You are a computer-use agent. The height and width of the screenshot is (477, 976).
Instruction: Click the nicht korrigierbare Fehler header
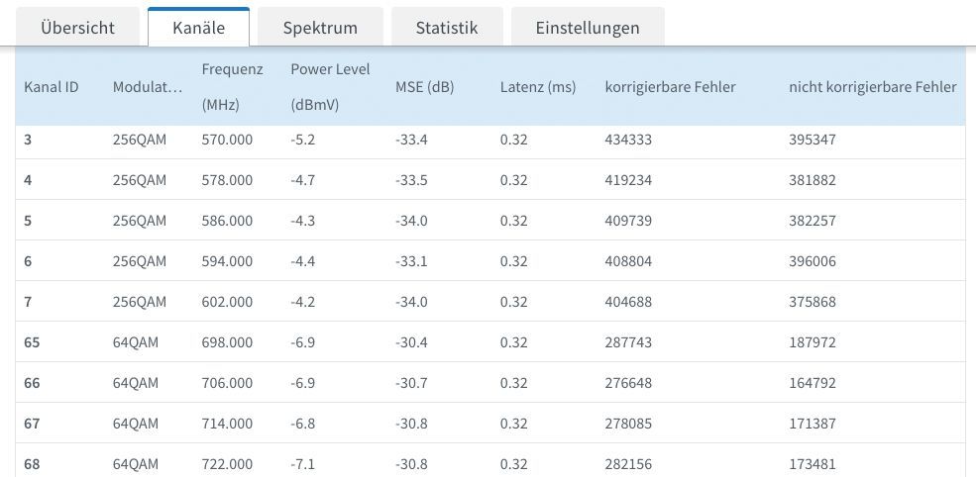(872, 87)
